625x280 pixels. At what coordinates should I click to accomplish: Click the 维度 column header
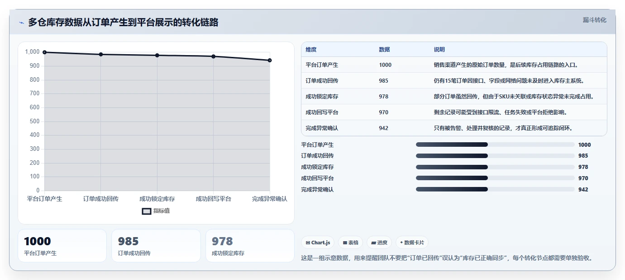click(311, 50)
